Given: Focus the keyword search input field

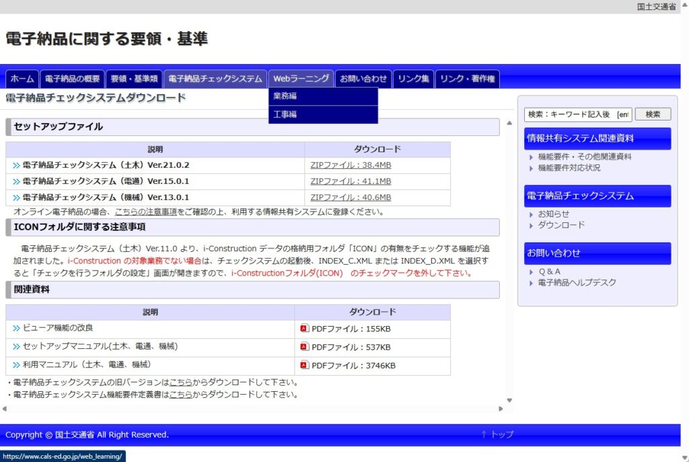Looking at the screenshot, I should click(578, 114).
